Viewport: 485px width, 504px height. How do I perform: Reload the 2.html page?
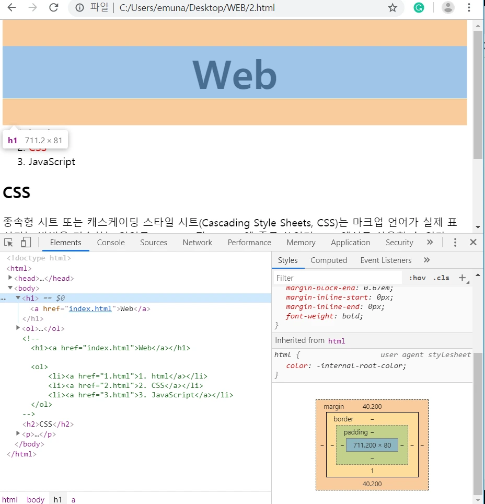[x=54, y=8]
